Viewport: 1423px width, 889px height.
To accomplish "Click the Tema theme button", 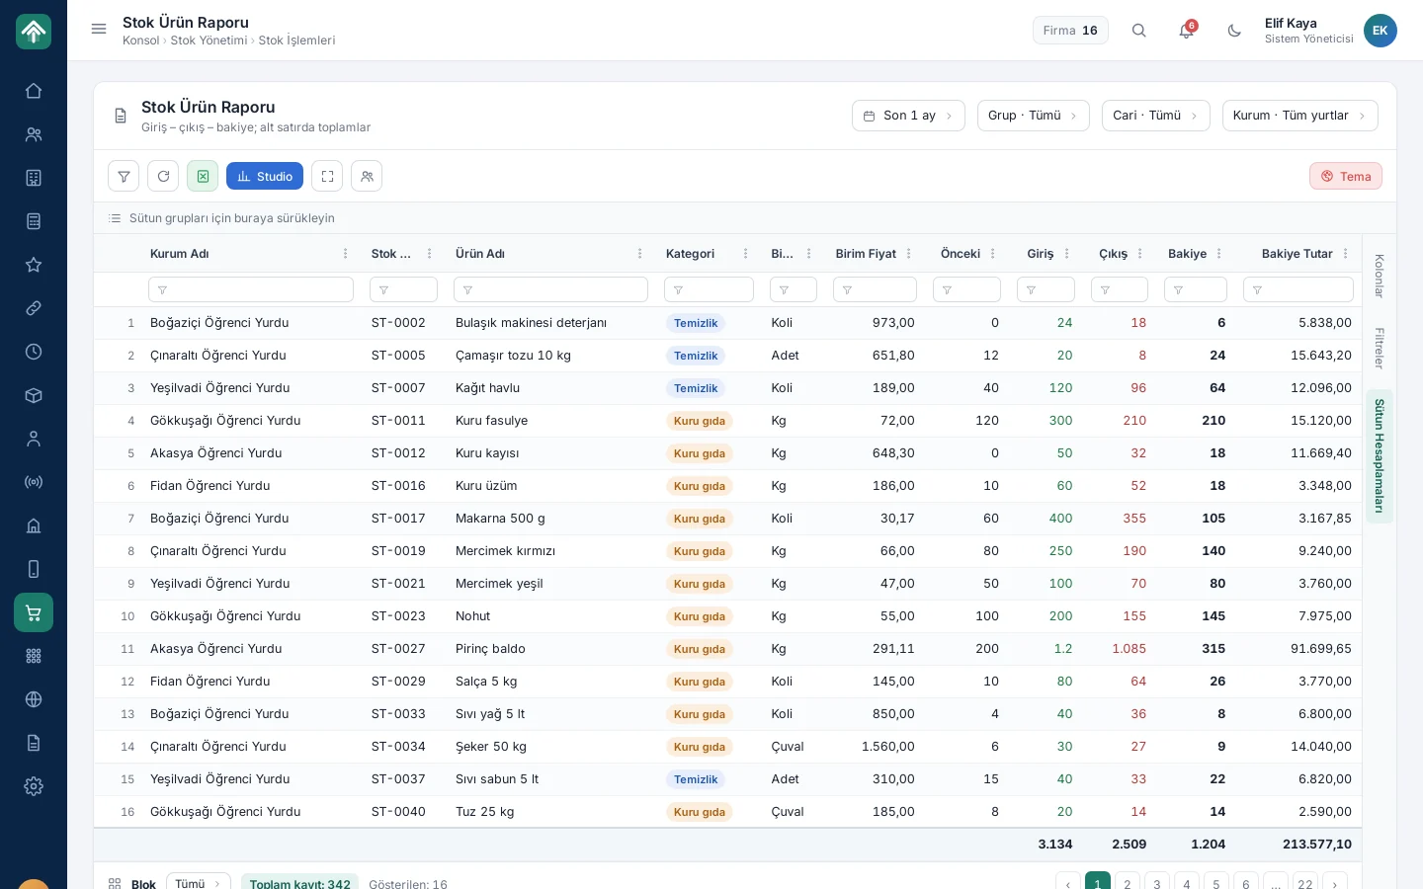I will tap(1346, 176).
